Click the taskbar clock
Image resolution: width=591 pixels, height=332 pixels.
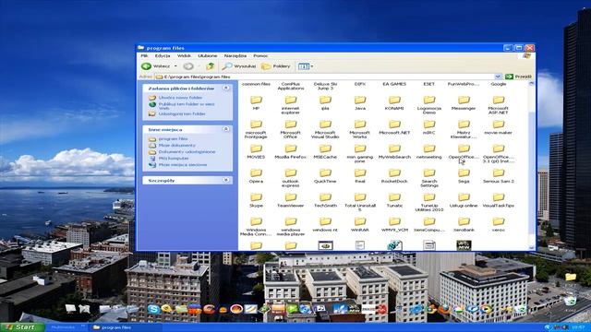tap(577, 327)
